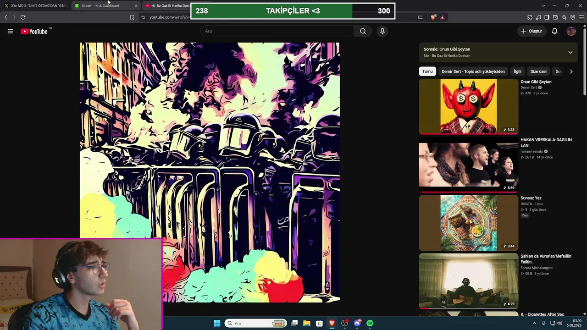Filter by 'Demir Sert - Topic adlı yükleyiciden'
Image resolution: width=587 pixels, height=330 pixels.
coord(473,71)
